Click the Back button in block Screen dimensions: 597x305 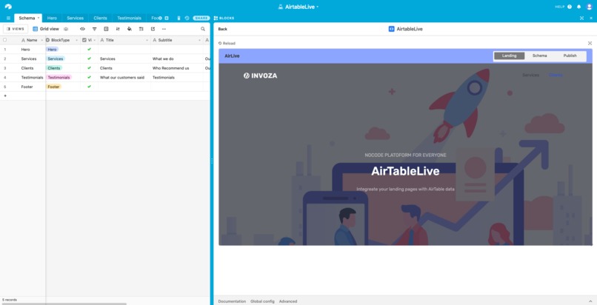tap(223, 29)
